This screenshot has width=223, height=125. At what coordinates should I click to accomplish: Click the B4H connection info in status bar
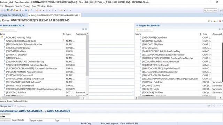coord(119,124)
